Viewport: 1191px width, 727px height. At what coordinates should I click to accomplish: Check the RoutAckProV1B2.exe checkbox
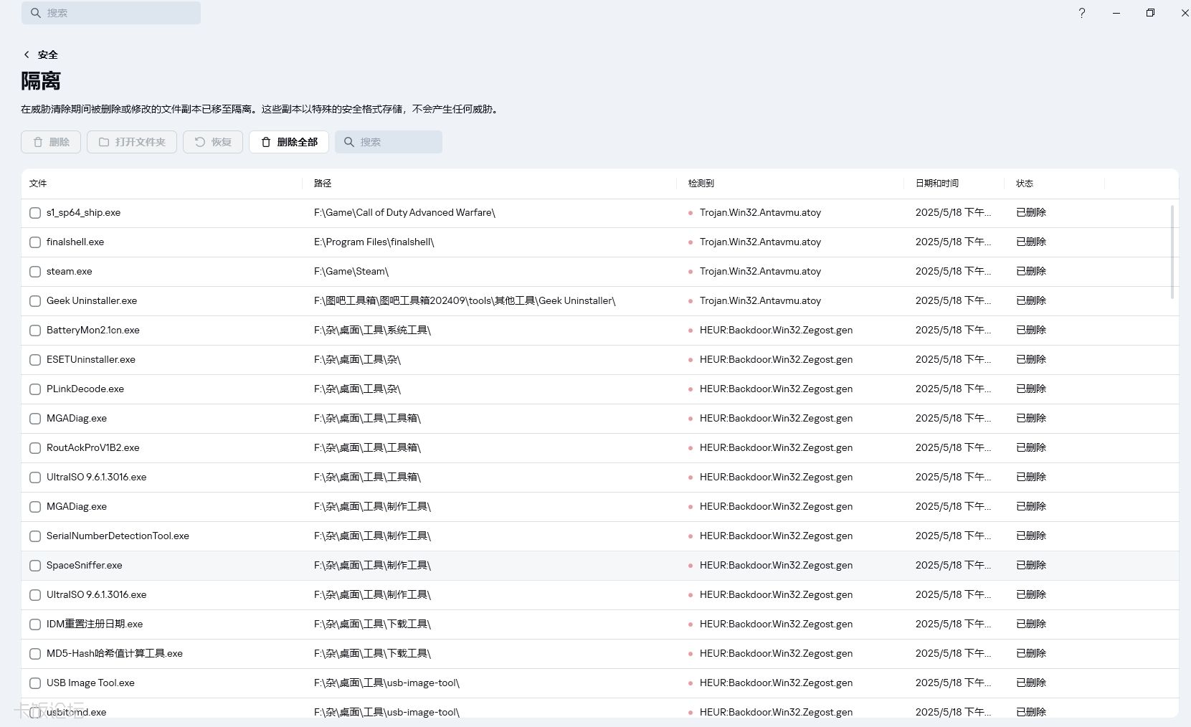35,448
